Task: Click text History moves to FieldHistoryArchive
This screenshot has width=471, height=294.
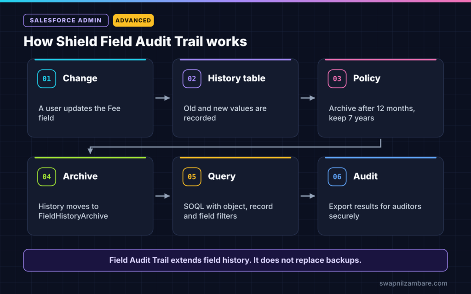Action: click(73, 211)
